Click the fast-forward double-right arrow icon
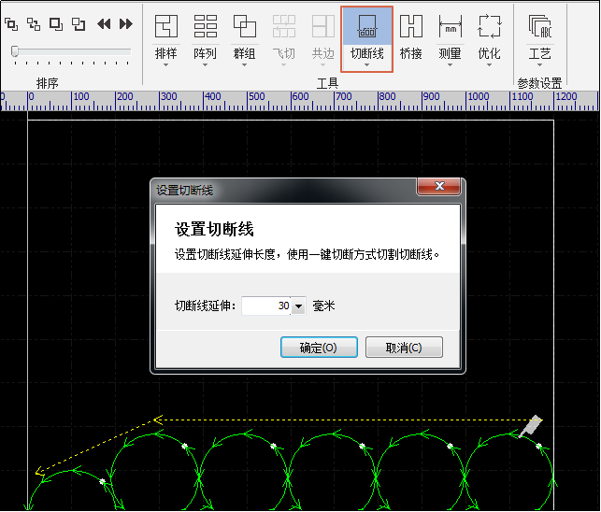 click(x=126, y=23)
